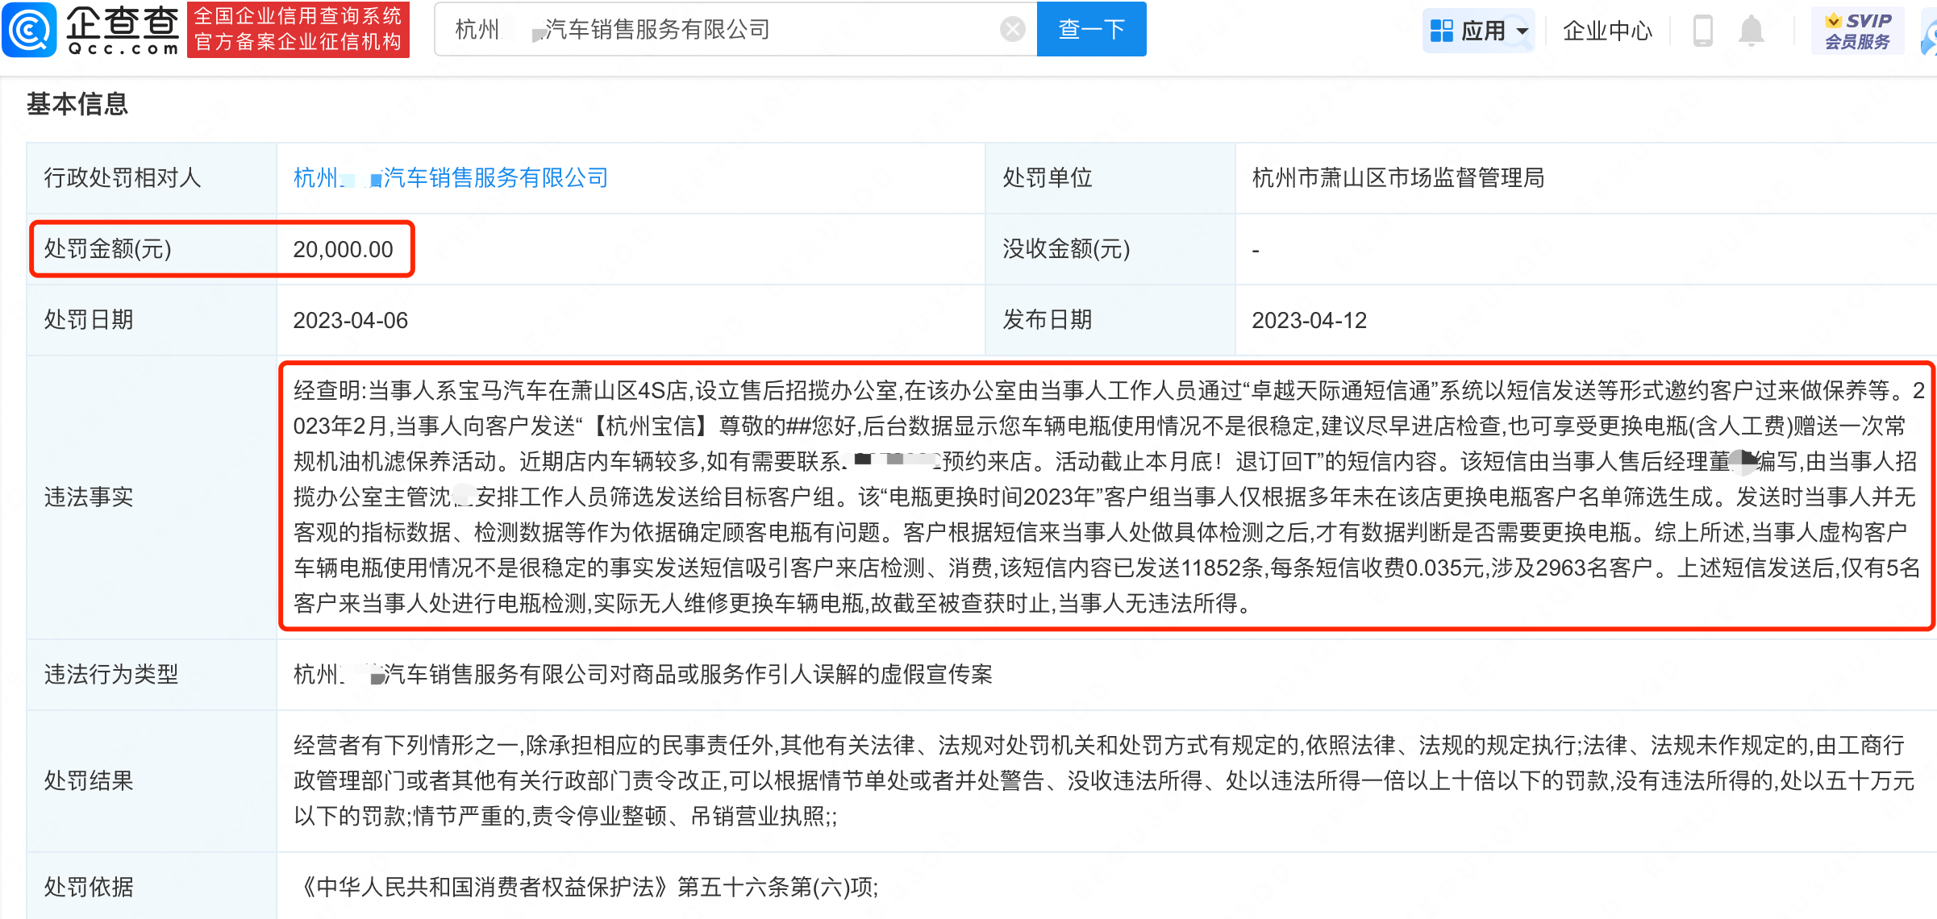The width and height of the screenshot is (1937, 919).
Task: Clear the search box with X icon
Action: click(x=1012, y=30)
